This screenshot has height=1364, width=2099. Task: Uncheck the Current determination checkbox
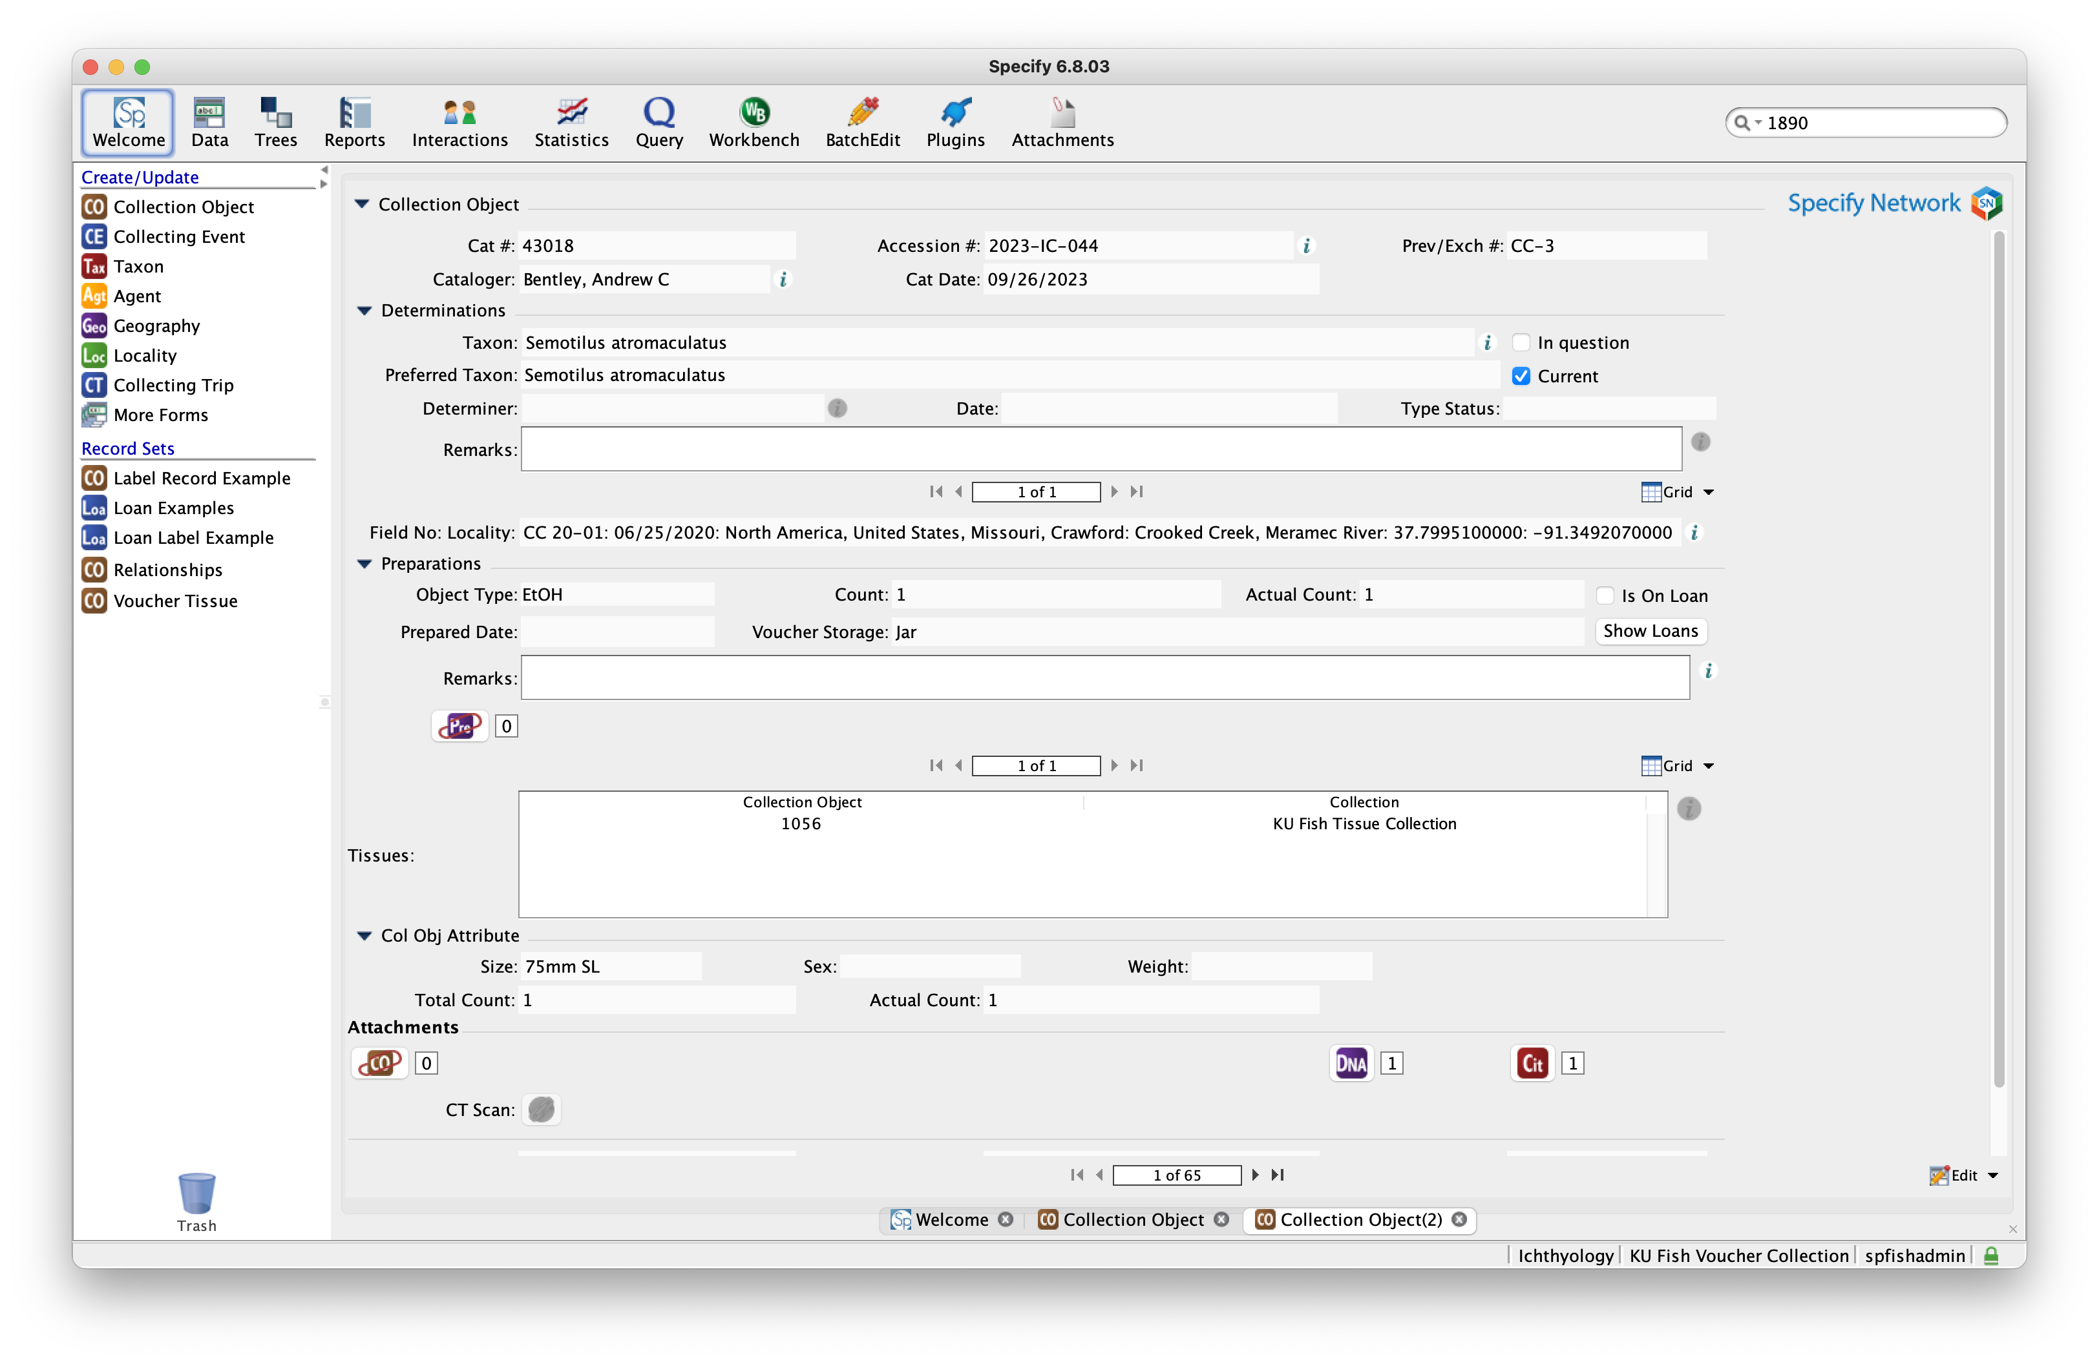[1521, 377]
